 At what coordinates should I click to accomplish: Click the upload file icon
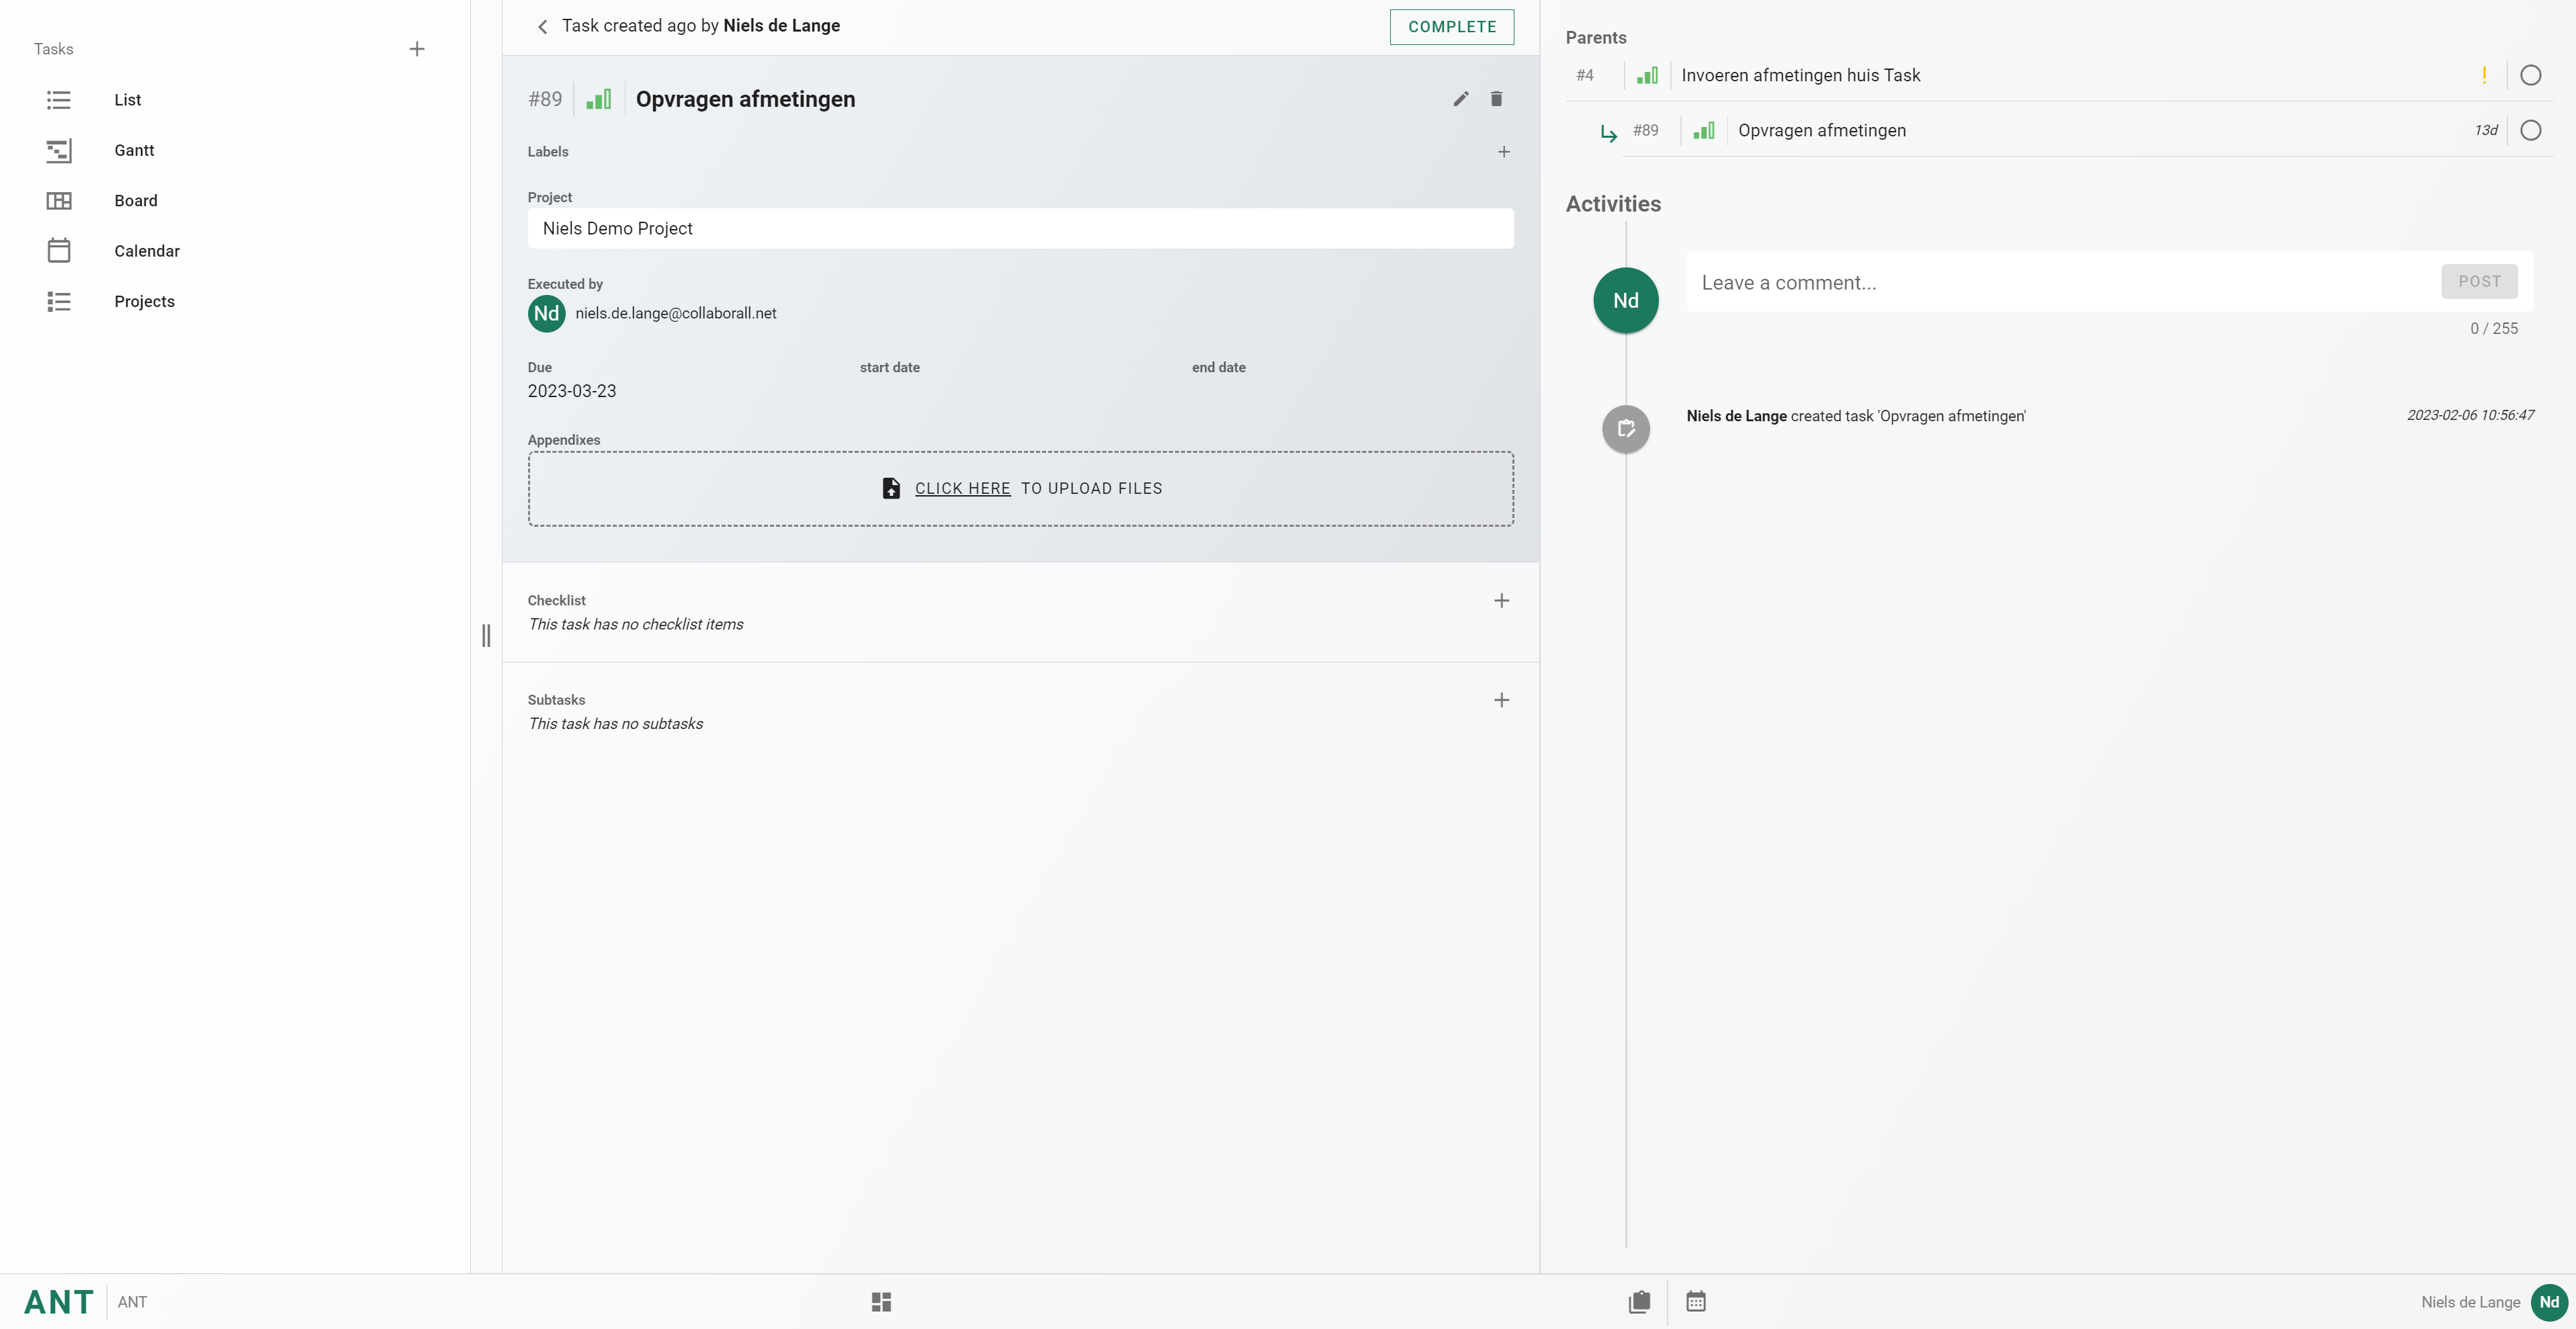click(890, 488)
